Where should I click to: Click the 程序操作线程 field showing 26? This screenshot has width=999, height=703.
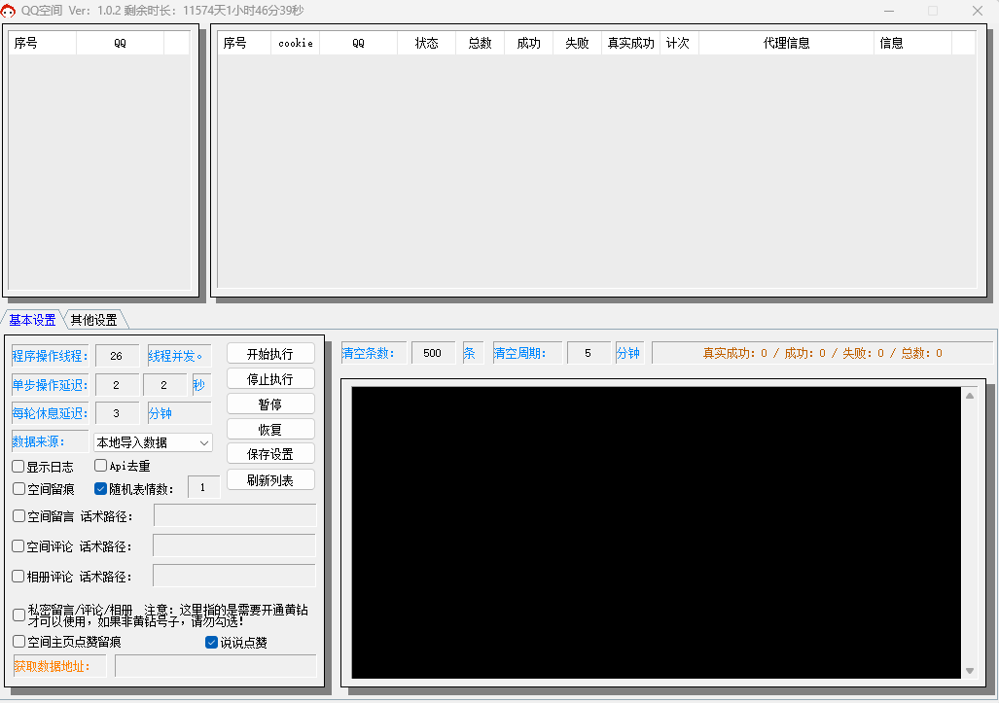click(117, 355)
